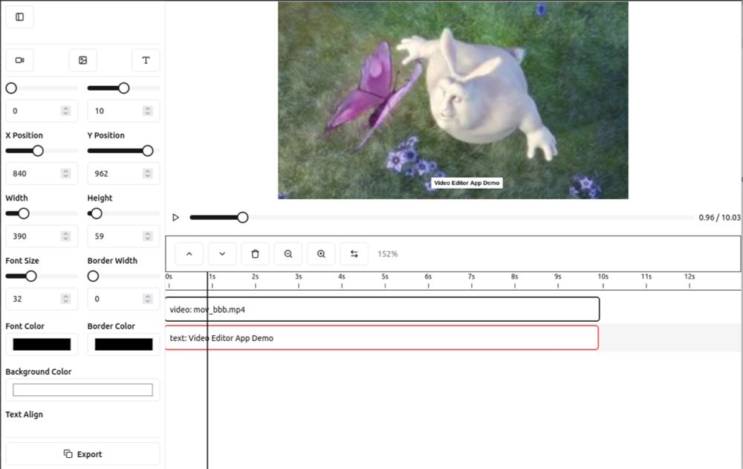Click the X Position slider handle
743x469 pixels.
(38, 151)
